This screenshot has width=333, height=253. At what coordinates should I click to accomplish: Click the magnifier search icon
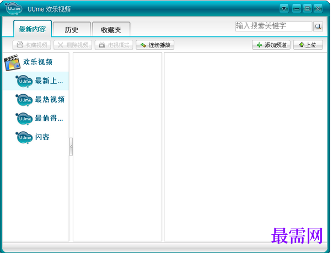coord(318,26)
